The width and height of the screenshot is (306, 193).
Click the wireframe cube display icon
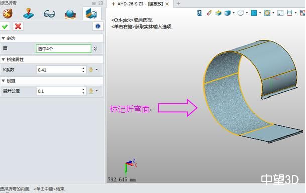tap(241, 13)
